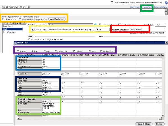Toggle the Show chronic checkbox

3,19
